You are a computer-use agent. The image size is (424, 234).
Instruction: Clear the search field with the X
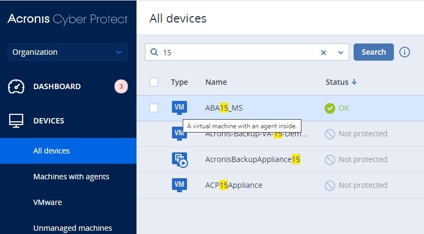pos(324,53)
